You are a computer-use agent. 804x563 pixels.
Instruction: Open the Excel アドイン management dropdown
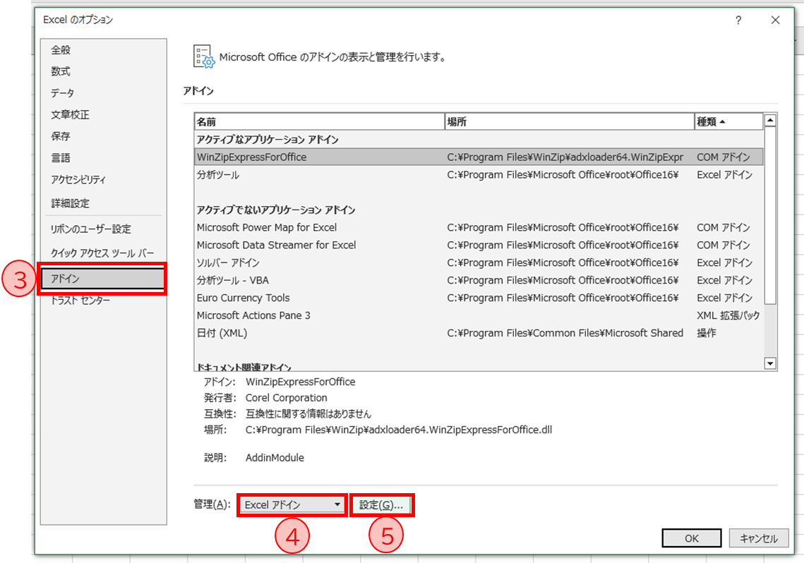click(x=289, y=504)
